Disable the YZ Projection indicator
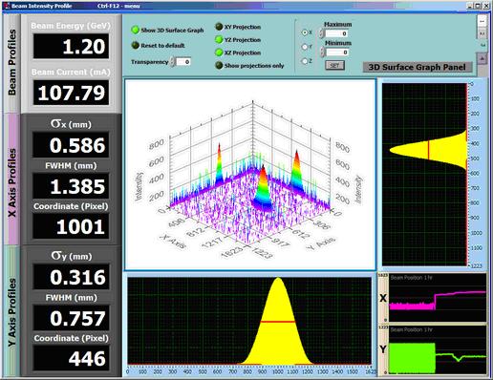 pyautogui.click(x=219, y=40)
